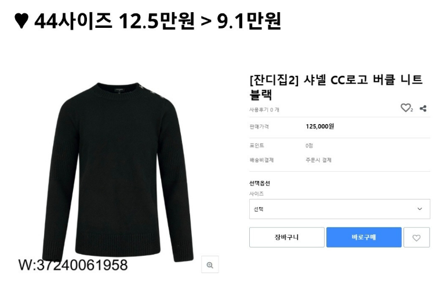Viewport: 444px width, 283px height.
Task: Click the W:37240061958 watermark text
Action: coord(73,265)
